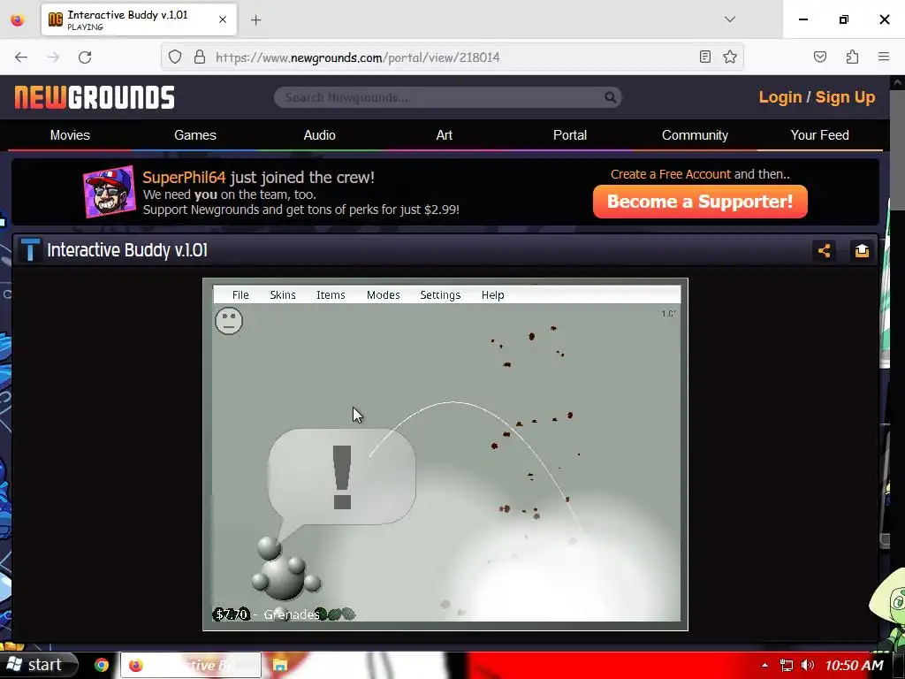Open the Login link
Image resolution: width=905 pixels, height=679 pixels.
tap(780, 97)
